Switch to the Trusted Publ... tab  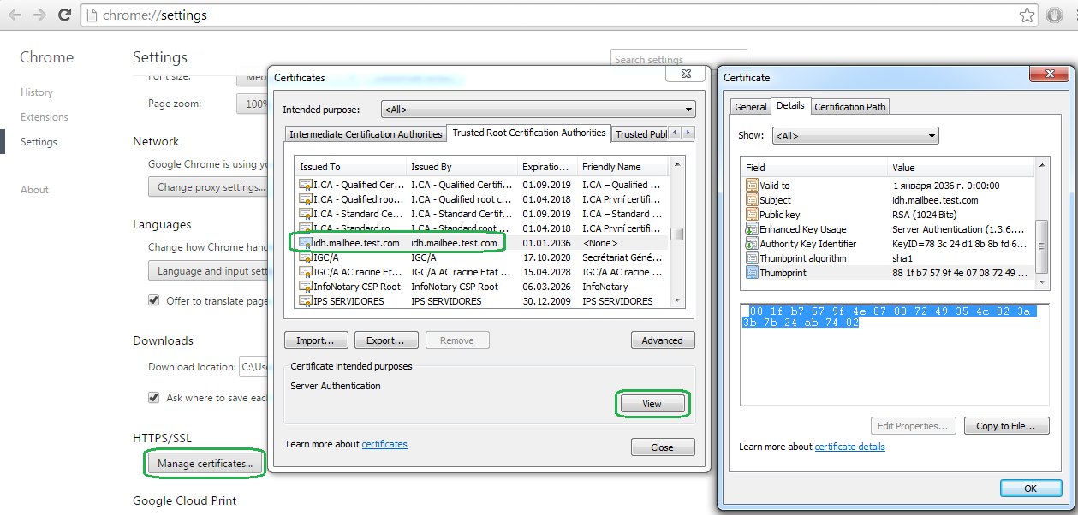pos(640,134)
